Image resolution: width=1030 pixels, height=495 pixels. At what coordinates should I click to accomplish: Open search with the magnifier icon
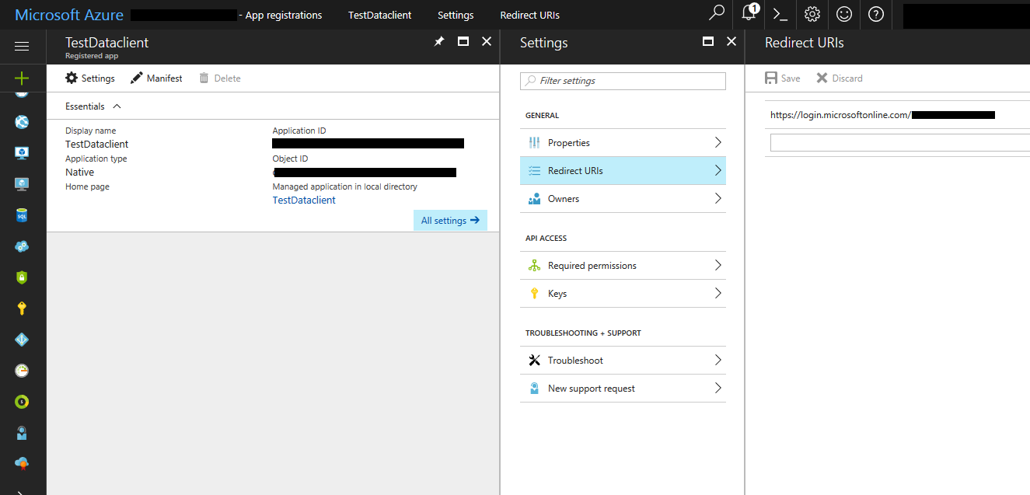click(x=717, y=14)
